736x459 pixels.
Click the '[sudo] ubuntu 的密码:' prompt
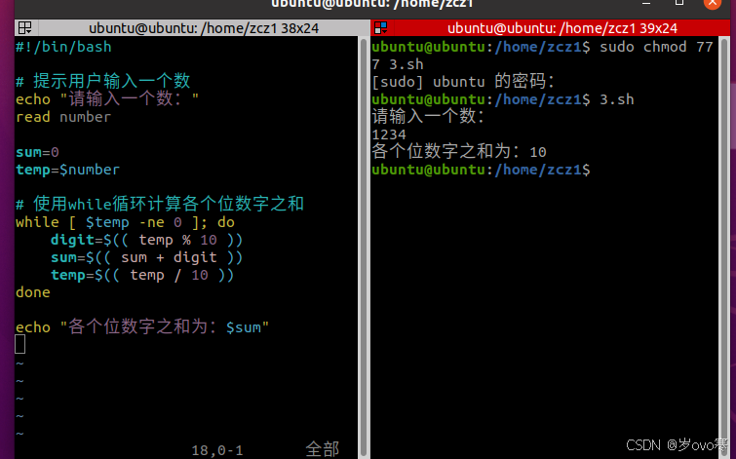pos(463,82)
